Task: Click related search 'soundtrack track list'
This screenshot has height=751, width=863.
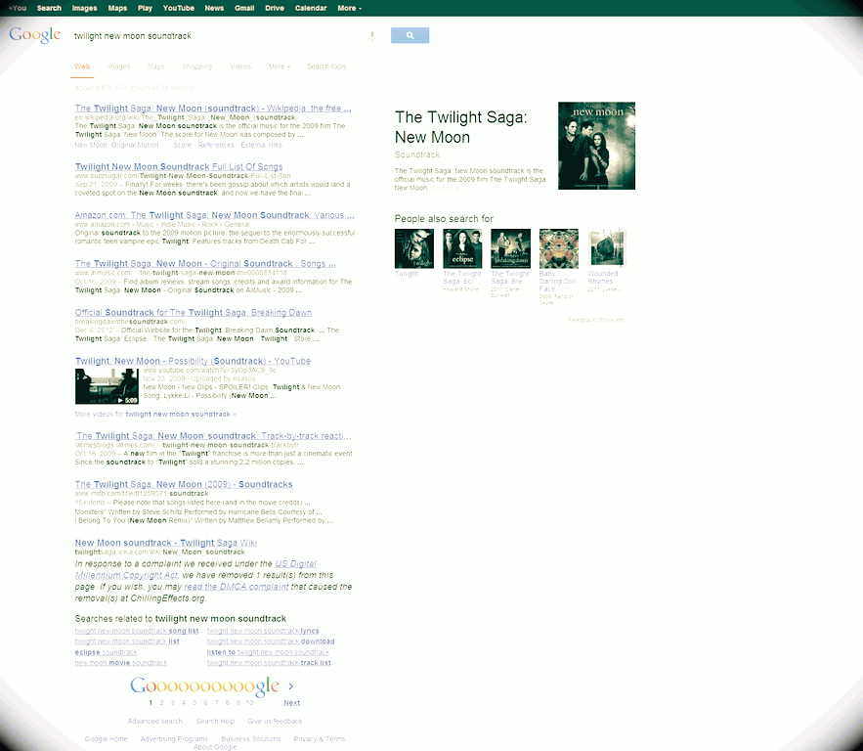Action: 269,663
